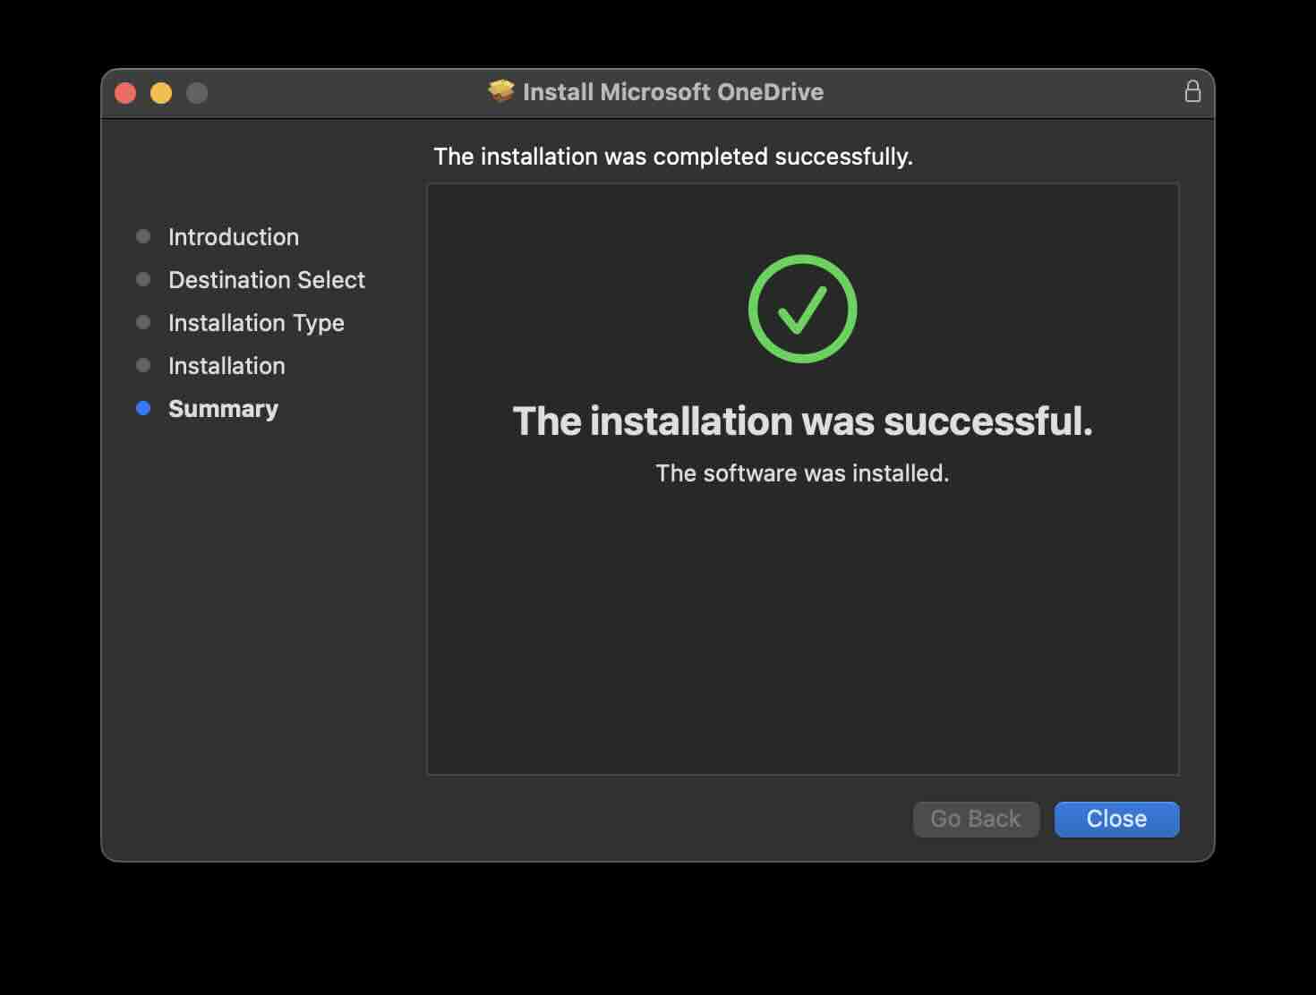
Task: Click the installer window title text
Action: click(x=672, y=91)
